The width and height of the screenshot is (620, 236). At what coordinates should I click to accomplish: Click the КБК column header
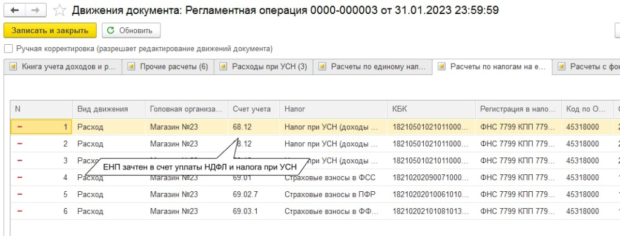pyautogui.click(x=431, y=109)
